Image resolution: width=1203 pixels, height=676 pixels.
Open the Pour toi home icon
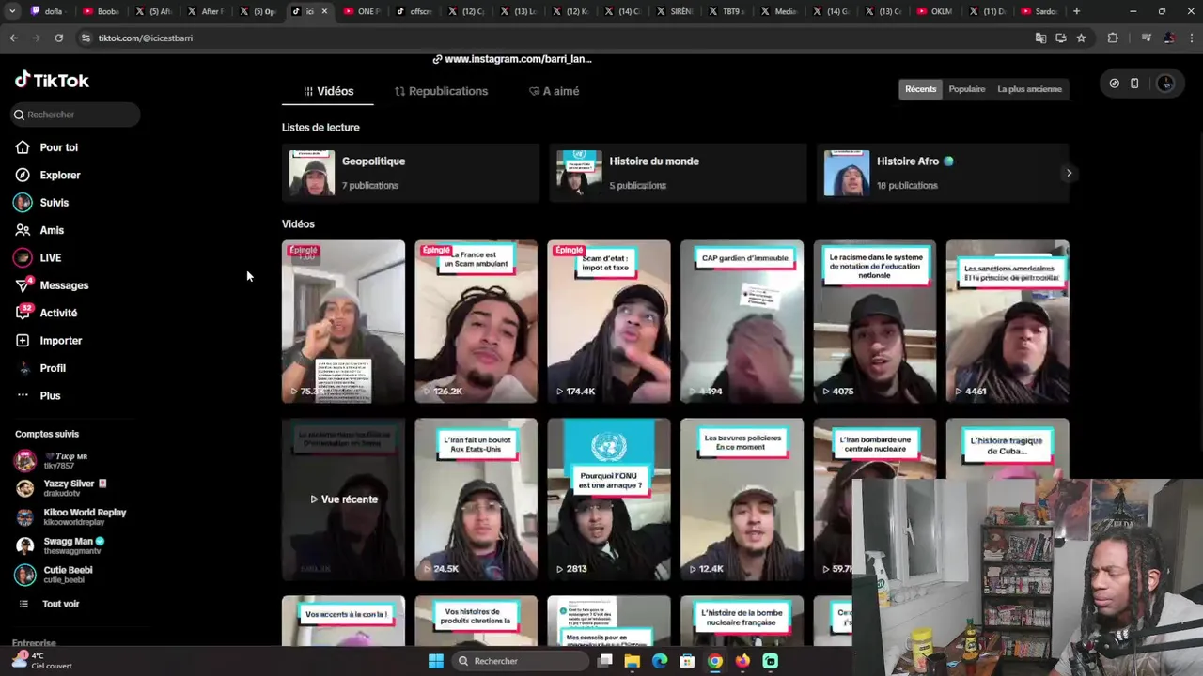click(23, 147)
